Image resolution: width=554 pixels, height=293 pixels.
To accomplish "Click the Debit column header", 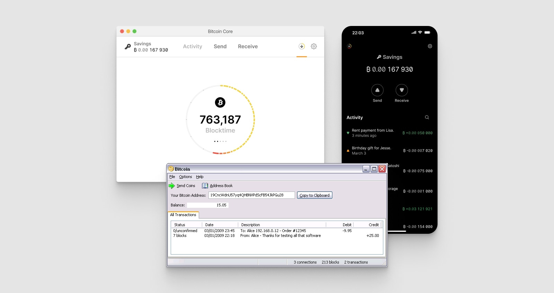I will (340, 225).
